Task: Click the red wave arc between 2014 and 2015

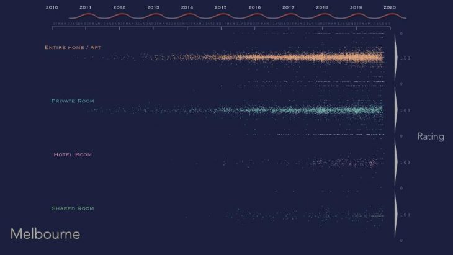Action: coord(204,15)
